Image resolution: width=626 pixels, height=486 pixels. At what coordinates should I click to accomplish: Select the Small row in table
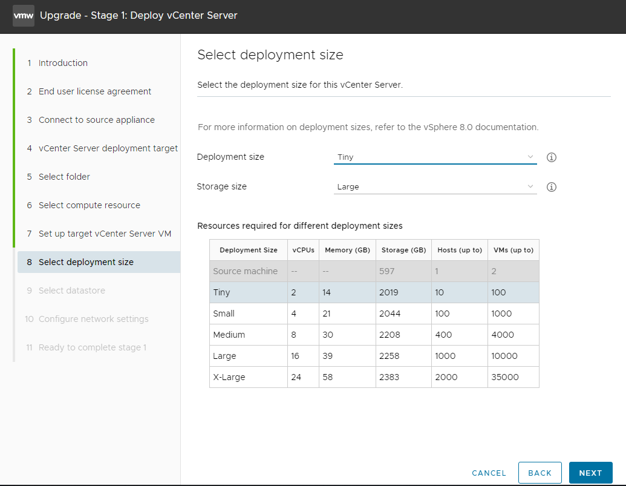coord(374,314)
